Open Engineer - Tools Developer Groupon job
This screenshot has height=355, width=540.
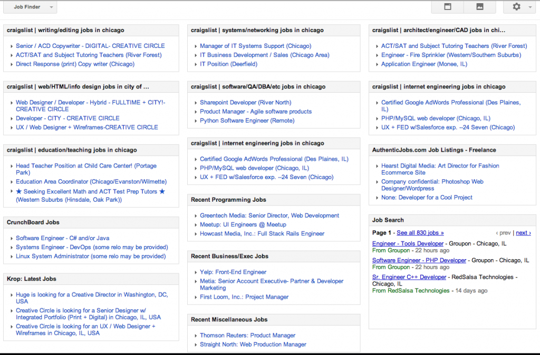pos(408,243)
